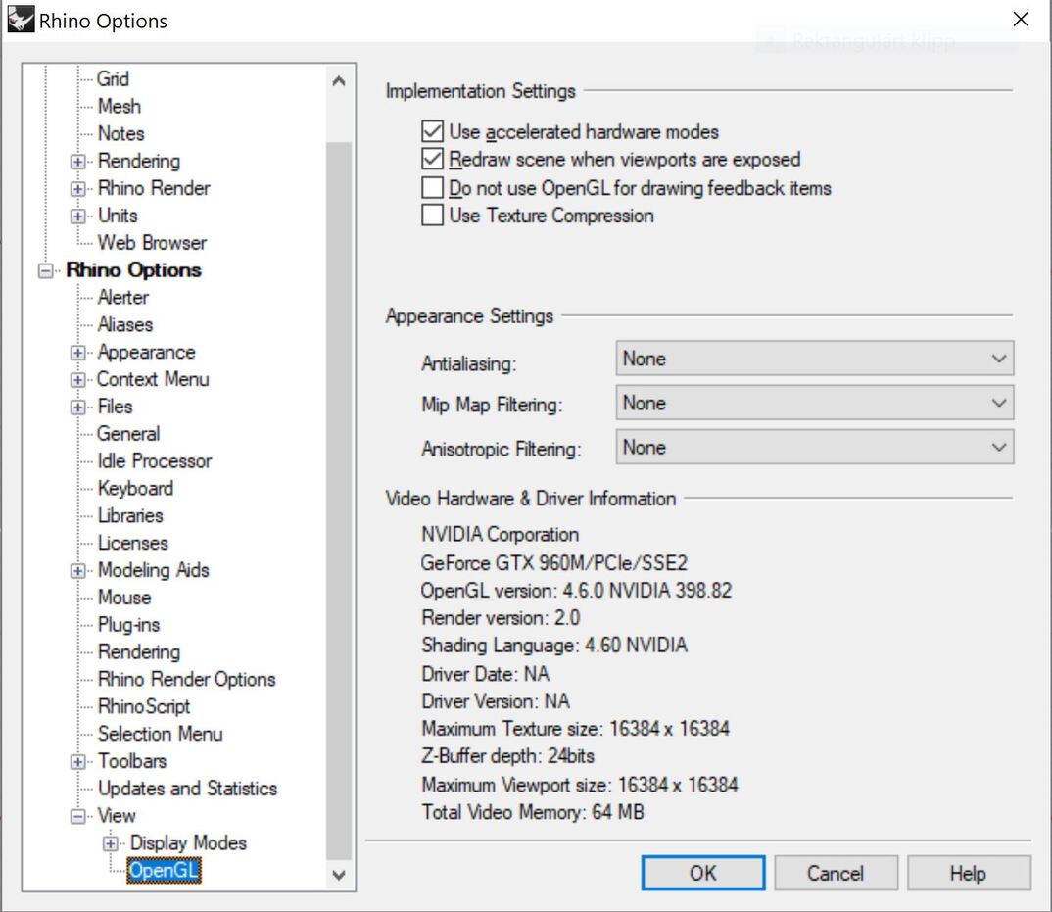Click NVIDIA Corporation text
1052x912 pixels.
[500, 534]
